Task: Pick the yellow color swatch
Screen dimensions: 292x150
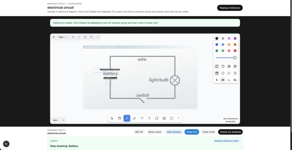Action: (229, 45)
